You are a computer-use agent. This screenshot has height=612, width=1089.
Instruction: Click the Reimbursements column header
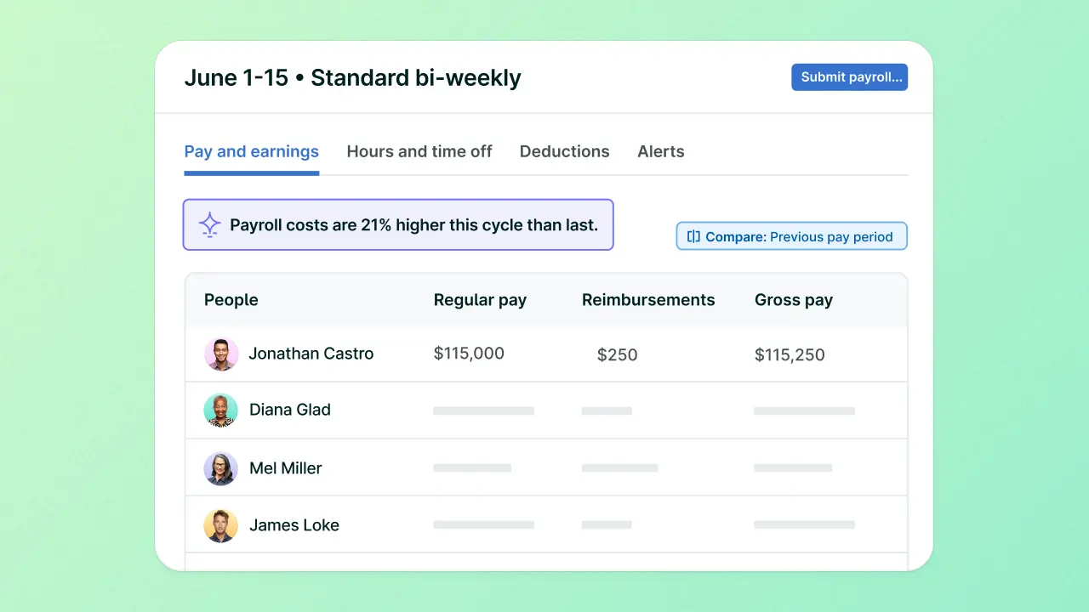pyautogui.click(x=647, y=300)
